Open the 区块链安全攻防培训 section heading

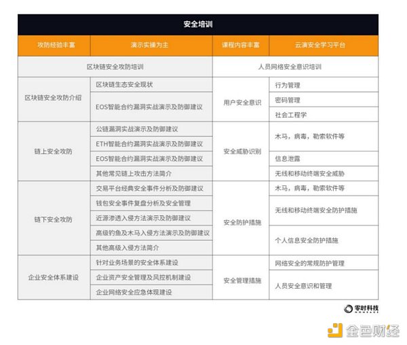coord(115,67)
